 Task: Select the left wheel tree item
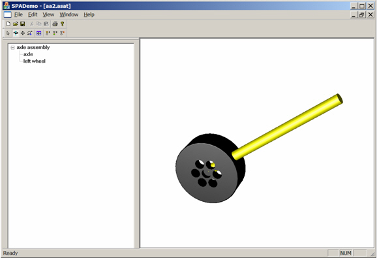tap(34, 61)
